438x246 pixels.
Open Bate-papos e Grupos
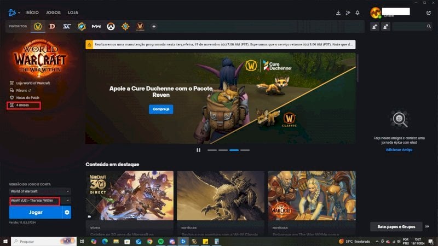click(396, 226)
